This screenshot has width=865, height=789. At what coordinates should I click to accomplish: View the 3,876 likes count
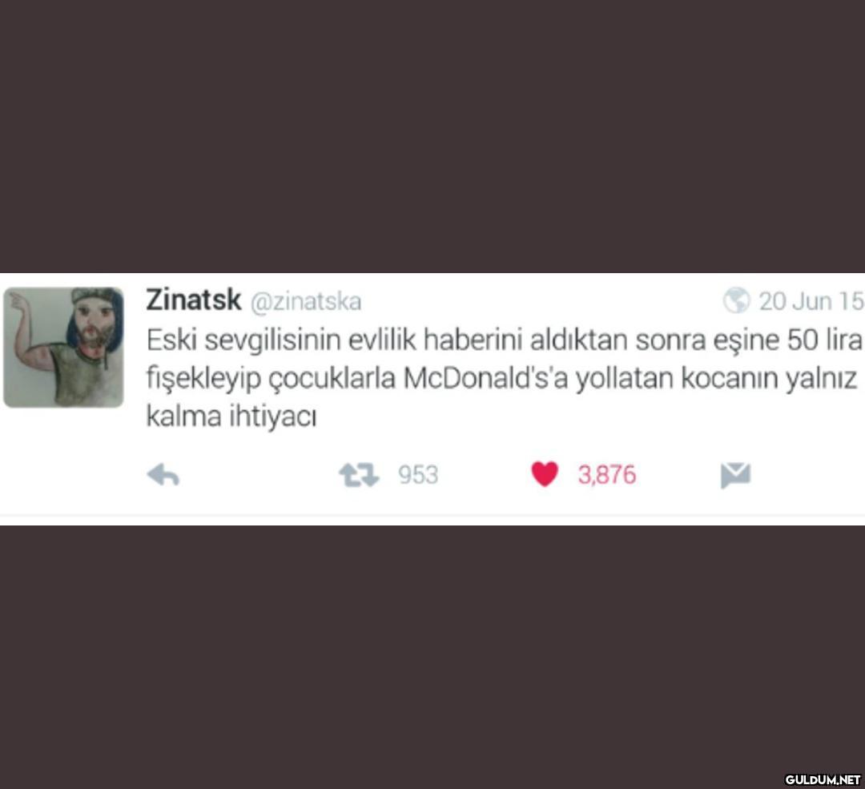[x=607, y=475]
